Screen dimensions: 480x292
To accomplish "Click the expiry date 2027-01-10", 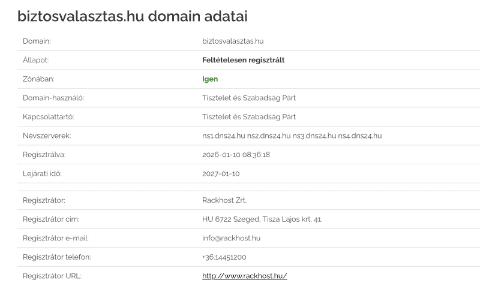I will [221, 173].
